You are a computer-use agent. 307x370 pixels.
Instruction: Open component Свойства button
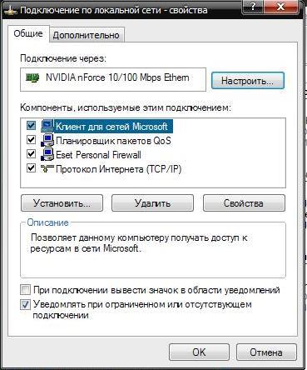244,203
